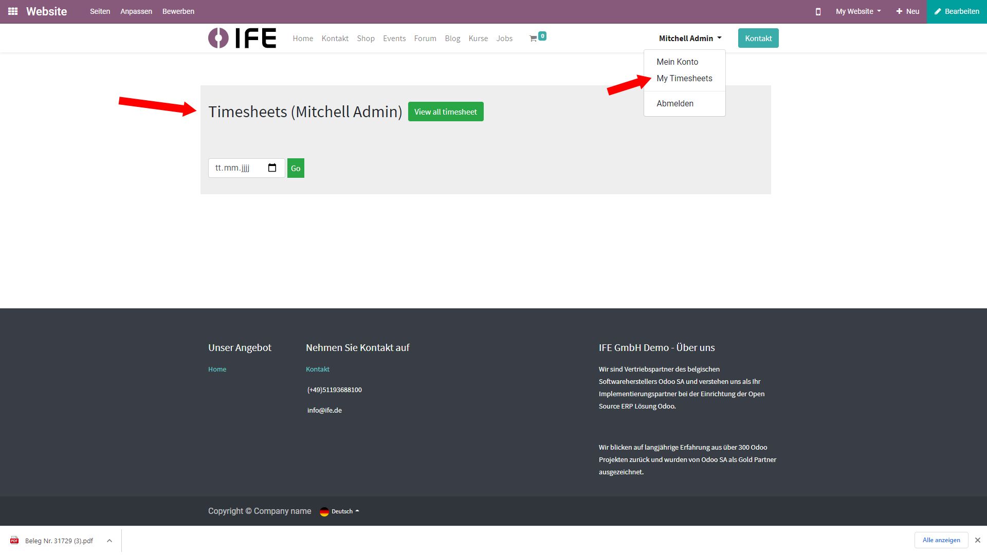Expand options for Beleg Nr. 31729 download

point(109,541)
